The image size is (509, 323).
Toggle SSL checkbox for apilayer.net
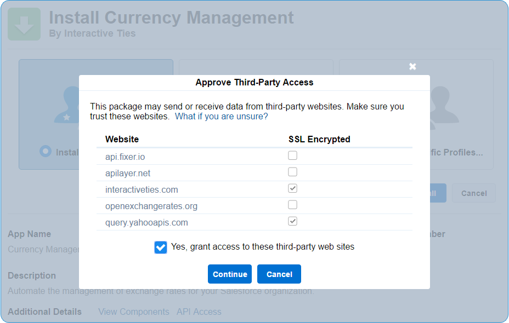point(292,172)
